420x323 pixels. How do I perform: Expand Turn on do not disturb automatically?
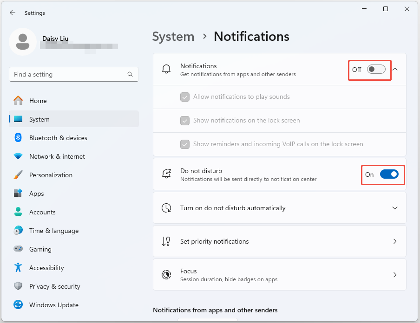[395, 208]
